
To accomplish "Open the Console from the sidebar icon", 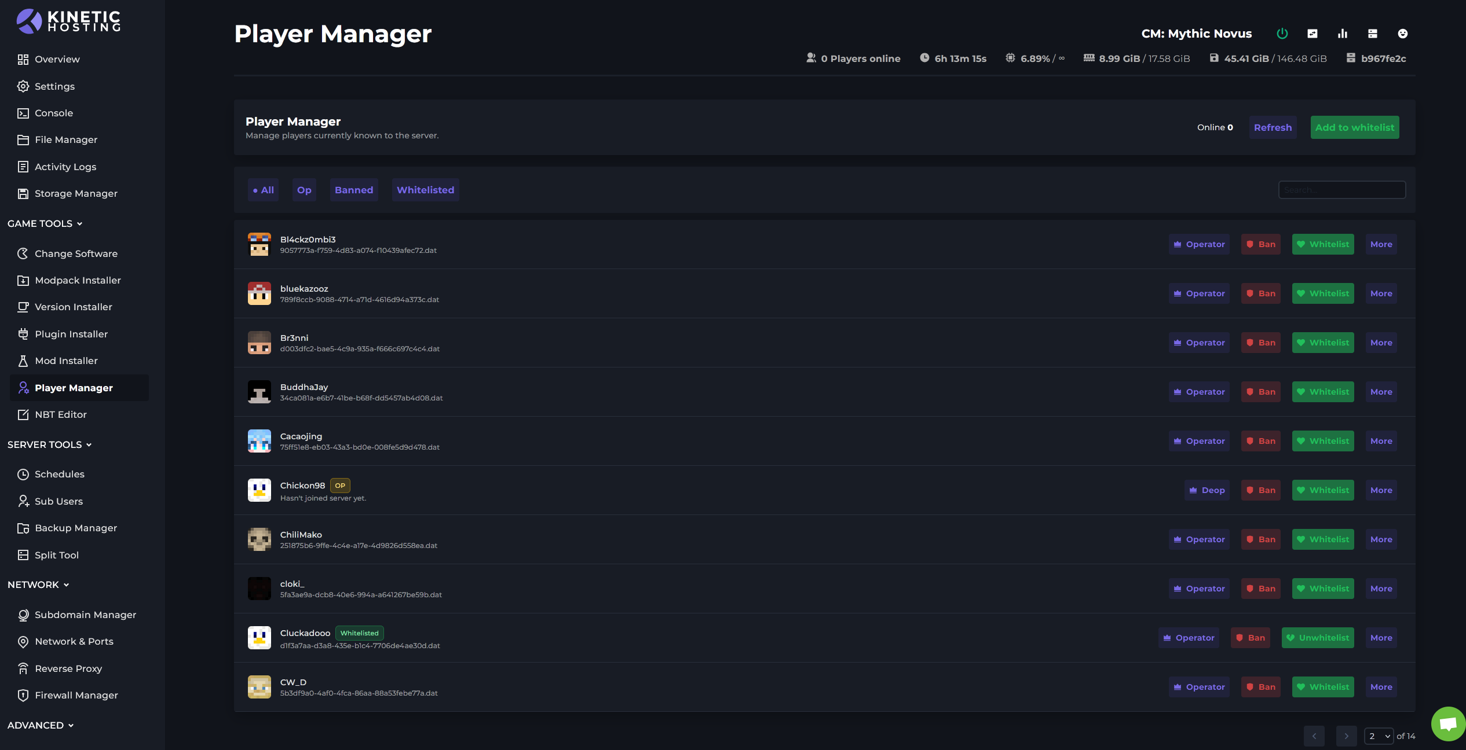I will pyautogui.click(x=23, y=113).
